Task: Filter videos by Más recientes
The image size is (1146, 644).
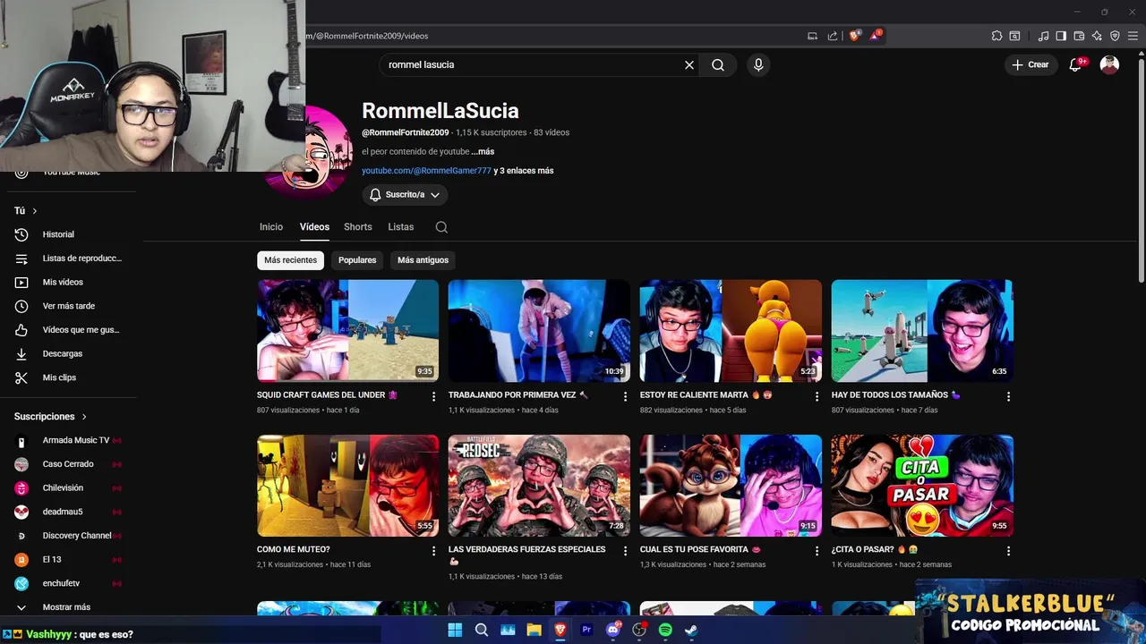Action: click(x=290, y=260)
